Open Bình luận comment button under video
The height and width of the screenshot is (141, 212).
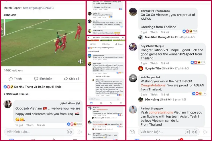pos(43,79)
